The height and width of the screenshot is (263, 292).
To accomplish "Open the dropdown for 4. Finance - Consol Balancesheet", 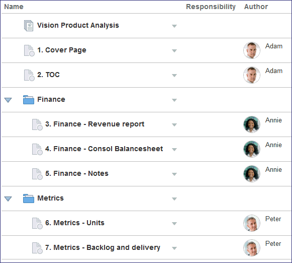I will click(x=174, y=149).
